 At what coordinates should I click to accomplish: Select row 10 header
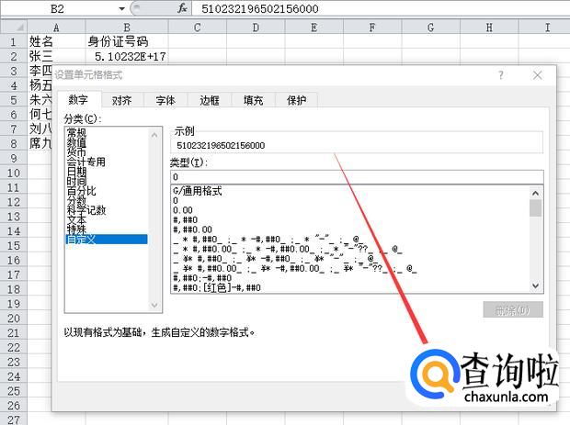(x=14, y=173)
